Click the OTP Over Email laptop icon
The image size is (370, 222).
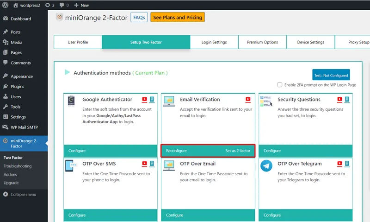(169, 165)
